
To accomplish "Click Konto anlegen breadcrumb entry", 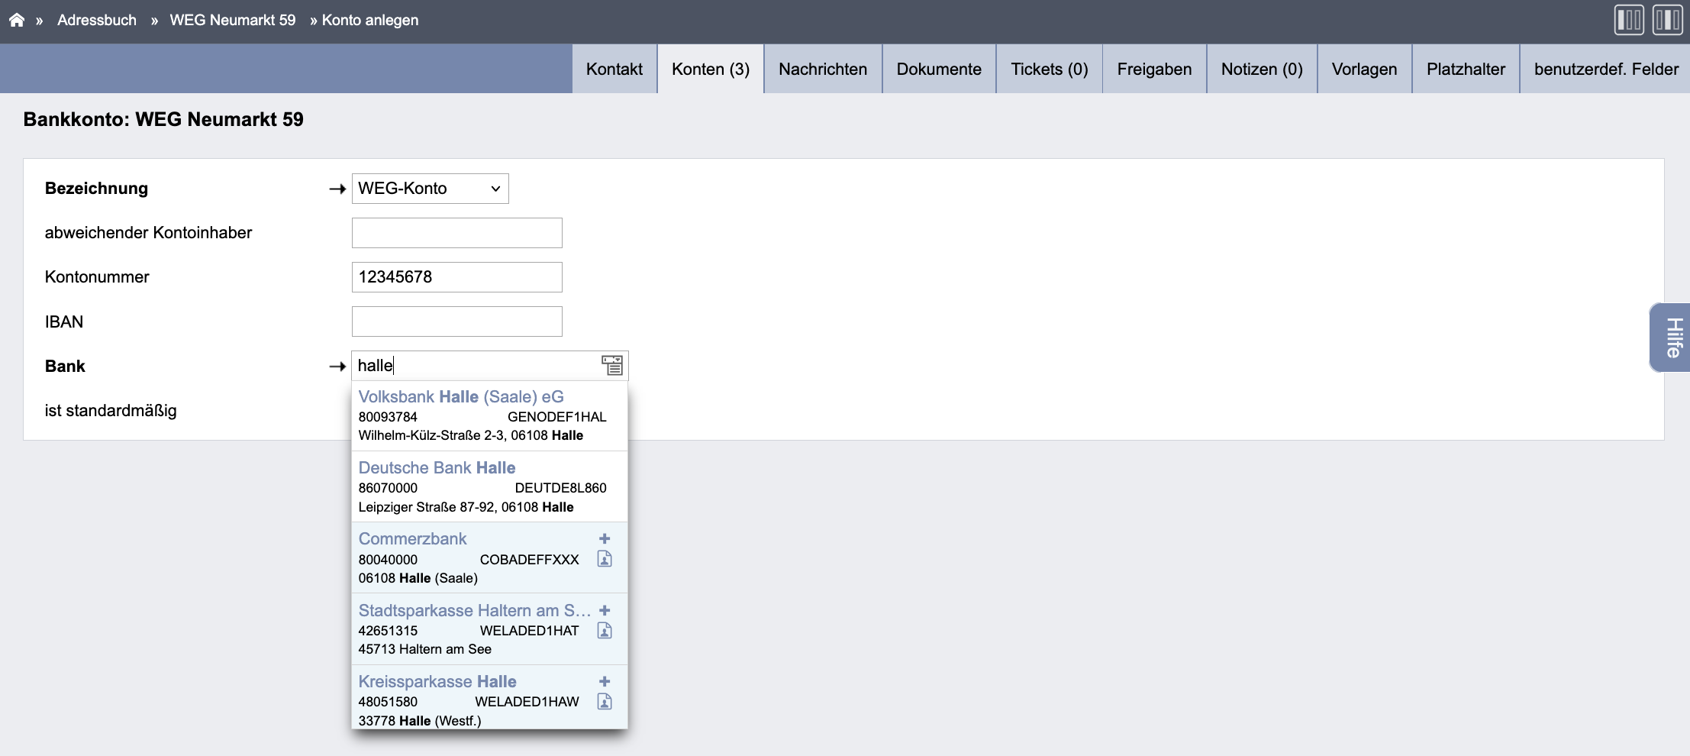I will coord(370,20).
